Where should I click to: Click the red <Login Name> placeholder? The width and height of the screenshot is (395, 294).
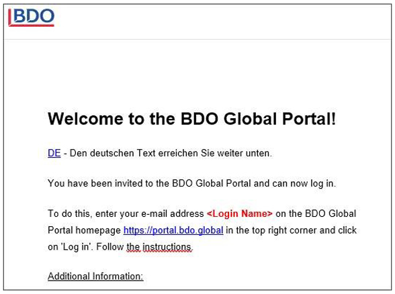click(240, 213)
